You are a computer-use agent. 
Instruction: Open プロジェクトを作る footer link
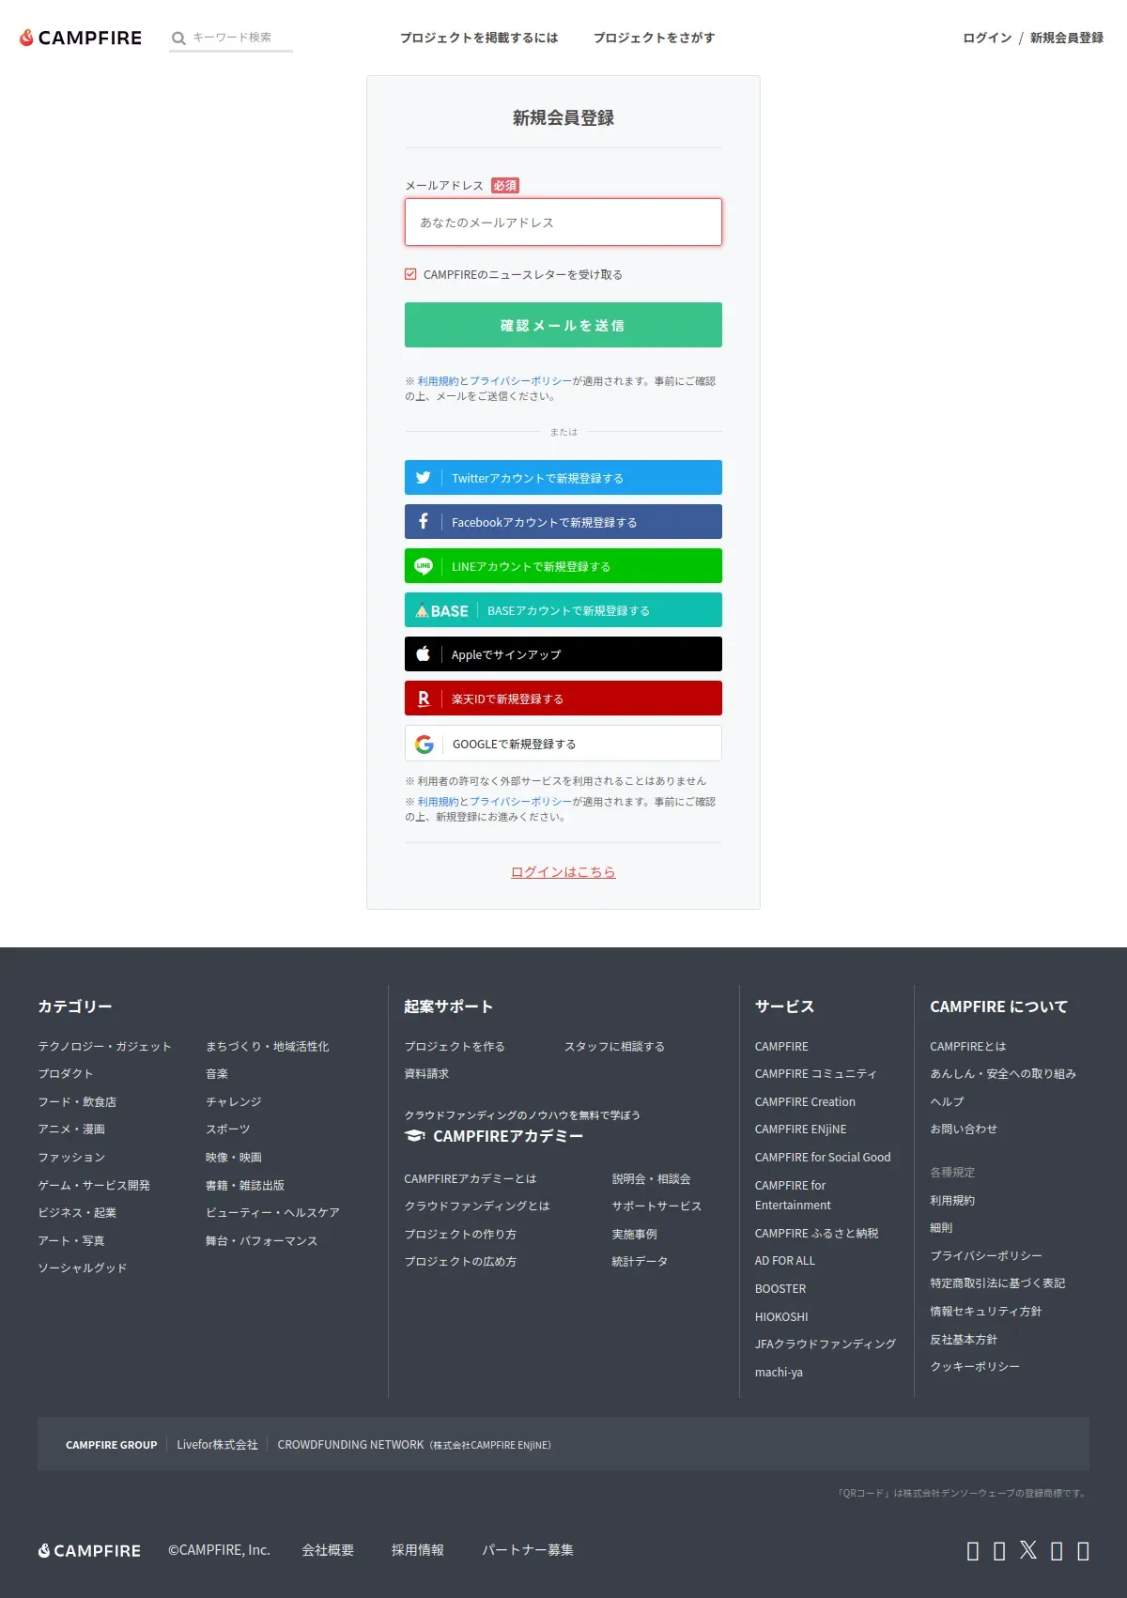[x=455, y=1046]
